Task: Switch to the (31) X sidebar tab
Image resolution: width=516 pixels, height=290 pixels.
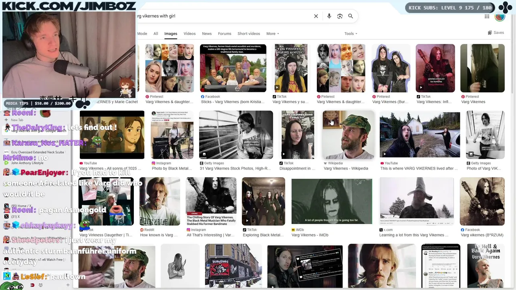Action: pyautogui.click(x=36, y=217)
